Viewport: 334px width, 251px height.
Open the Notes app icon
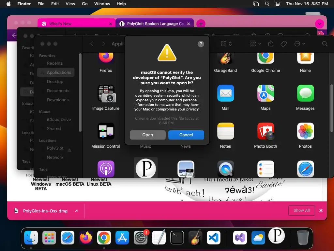(226, 131)
